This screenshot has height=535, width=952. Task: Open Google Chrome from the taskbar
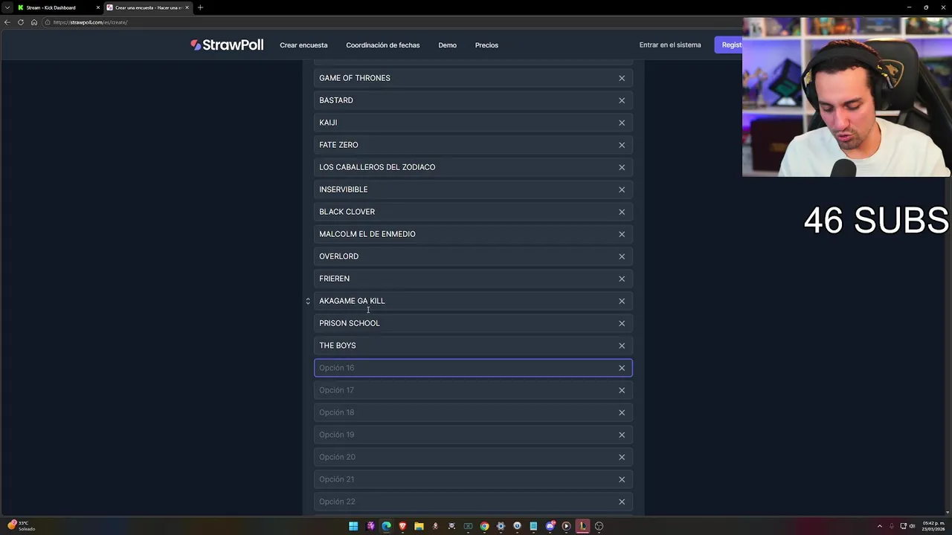click(484, 526)
